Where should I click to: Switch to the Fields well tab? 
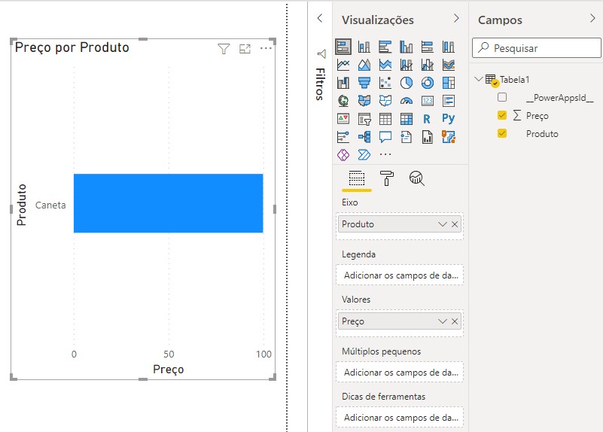357,178
